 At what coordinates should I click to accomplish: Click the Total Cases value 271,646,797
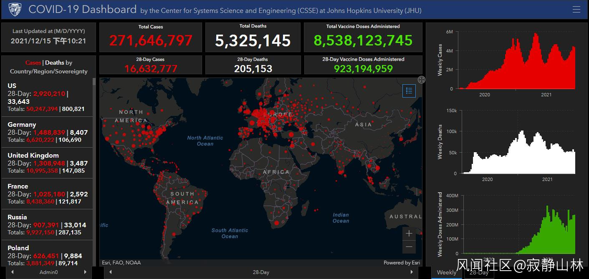pyautogui.click(x=151, y=40)
